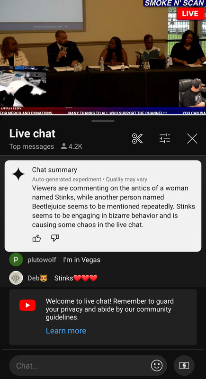206x379 pixels.
Task: Click the YouTube logo in welcome notice
Action: [x=27, y=305]
